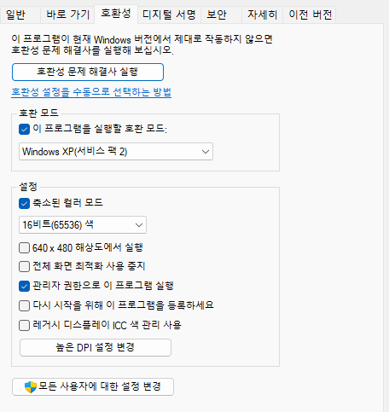Disable 축소된 컬러 모드 checkbox
The width and height of the screenshot is (389, 412).
pos(24,203)
